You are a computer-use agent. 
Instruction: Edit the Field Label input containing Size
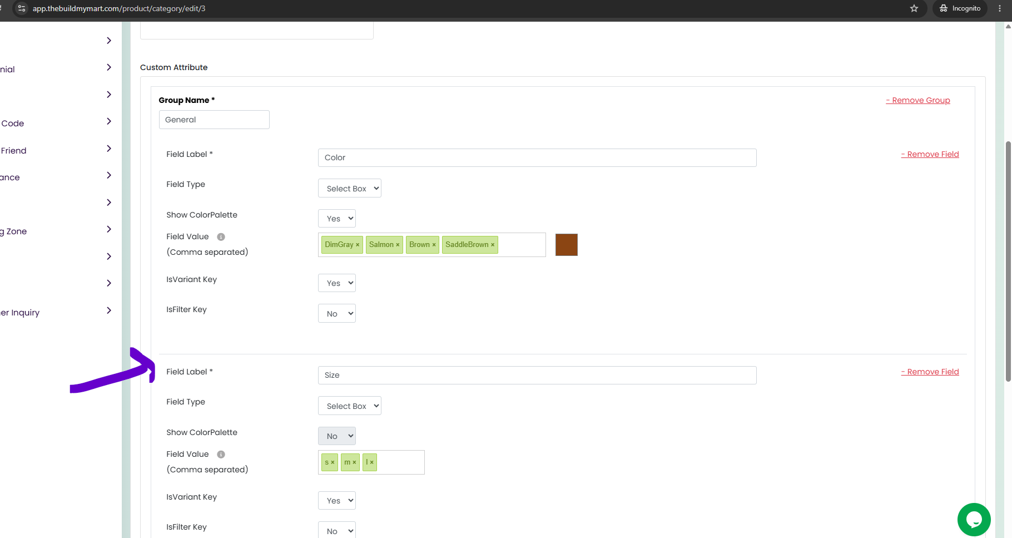pyautogui.click(x=537, y=375)
